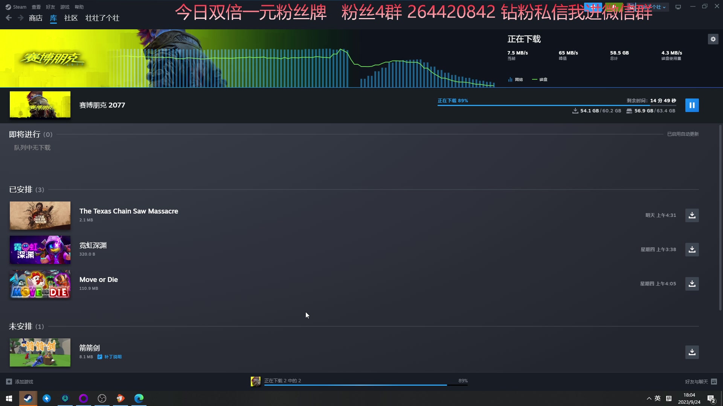This screenshot has width=723, height=406.
Task: Open the Windows notification center
Action: tap(711, 399)
